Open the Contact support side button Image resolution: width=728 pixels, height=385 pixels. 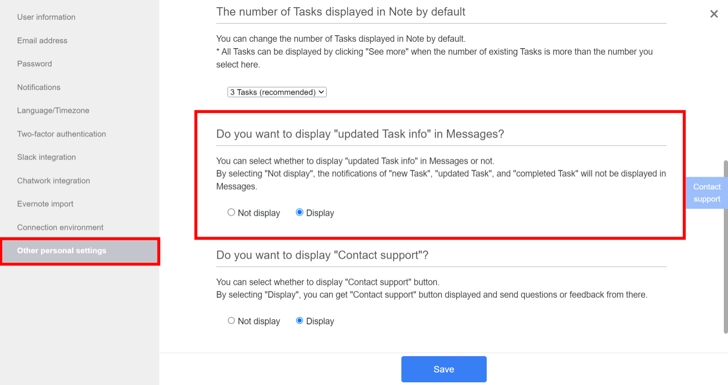(x=706, y=193)
